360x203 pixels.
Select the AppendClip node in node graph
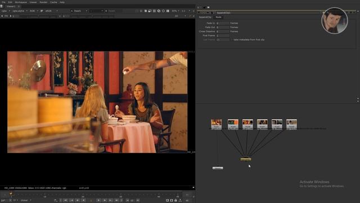click(246, 159)
